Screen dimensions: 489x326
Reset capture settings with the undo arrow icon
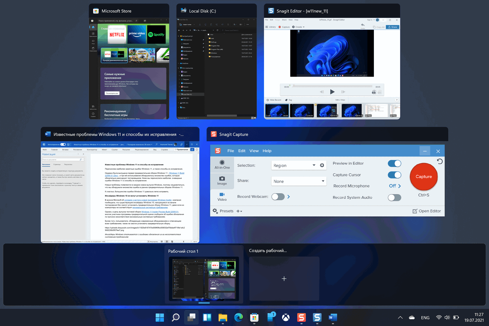coord(440,161)
